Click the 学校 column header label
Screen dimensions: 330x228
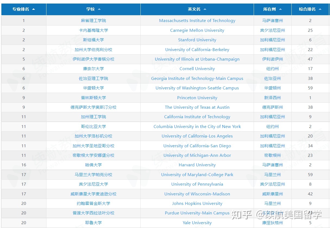90,9
